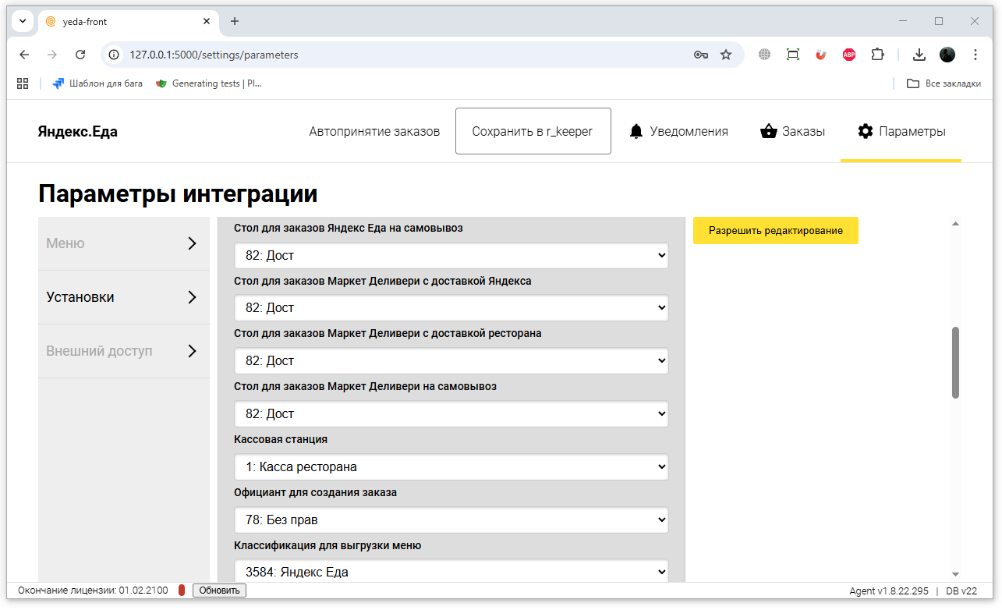
Task: Click the Сохранить в r_keeper button
Action: tap(533, 131)
